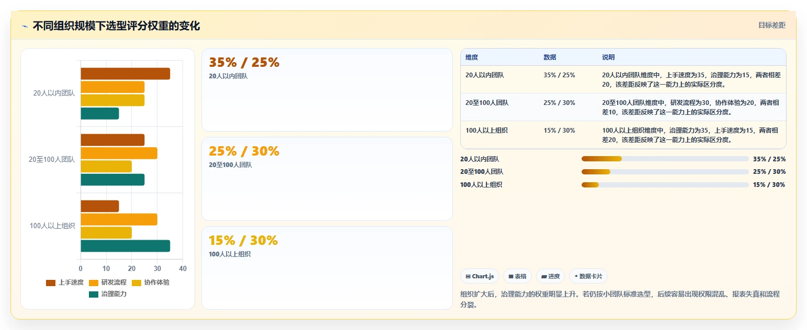Image resolution: width=807 pixels, height=330 pixels.
Task: Click the 40 tick on the chart x-axis
Action: point(183,268)
